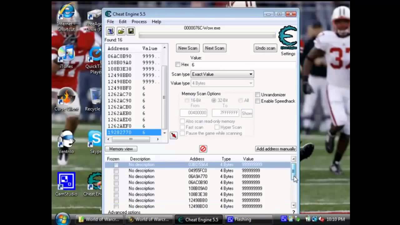Click the Address column header in found list
The width and height of the screenshot is (400, 225).
[118, 48]
